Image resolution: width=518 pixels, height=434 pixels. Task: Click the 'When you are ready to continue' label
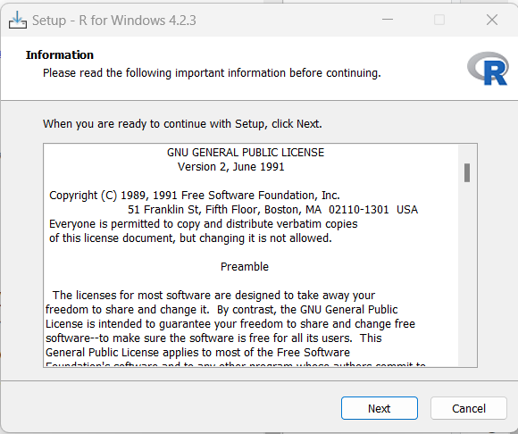(182, 124)
